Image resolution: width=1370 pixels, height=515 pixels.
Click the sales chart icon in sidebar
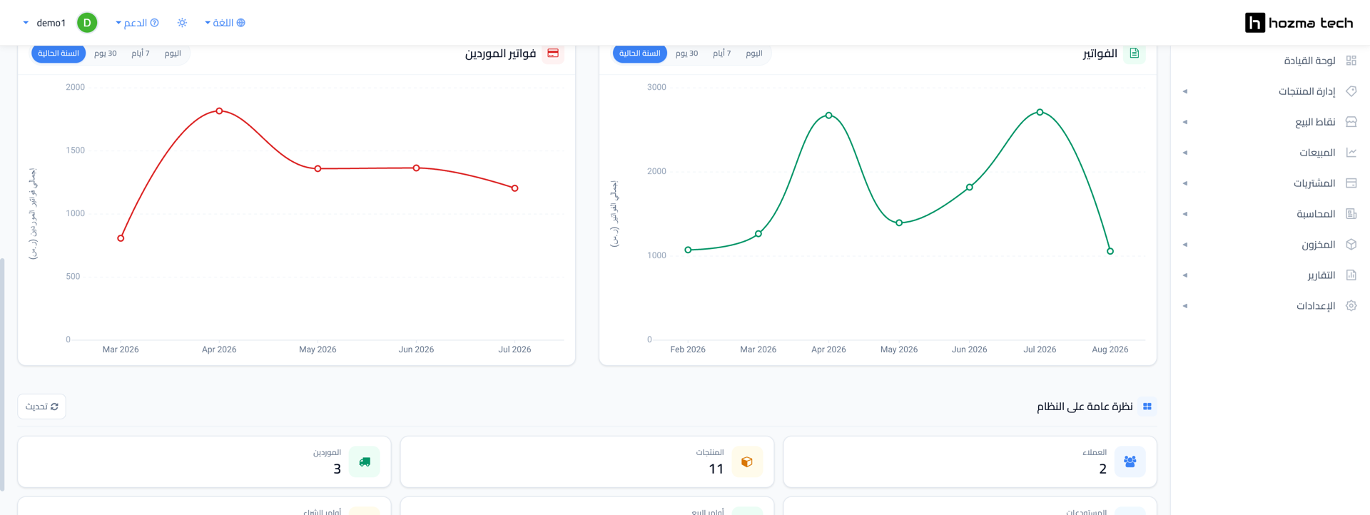pos(1351,153)
